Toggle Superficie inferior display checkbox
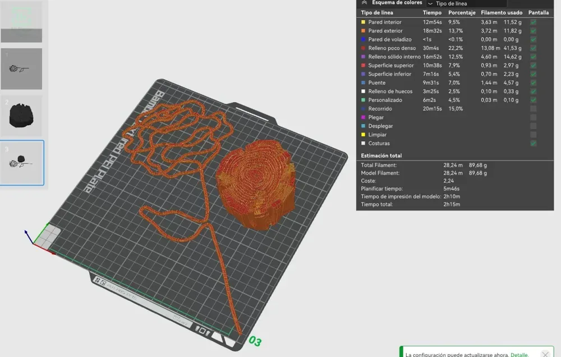The width and height of the screenshot is (561, 357). click(x=533, y=74)
